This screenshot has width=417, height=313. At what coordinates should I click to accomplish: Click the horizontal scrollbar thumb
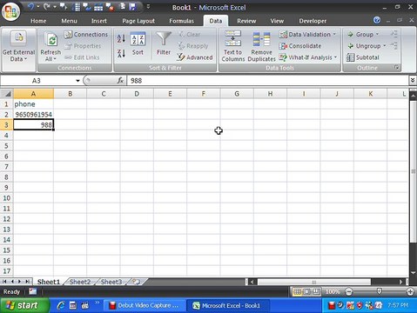coord(314,282)
